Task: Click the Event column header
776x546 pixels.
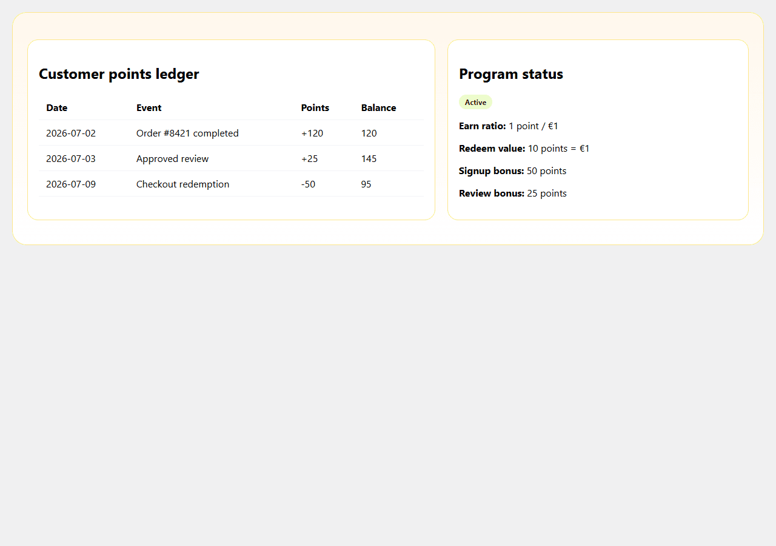Action: 149,108
